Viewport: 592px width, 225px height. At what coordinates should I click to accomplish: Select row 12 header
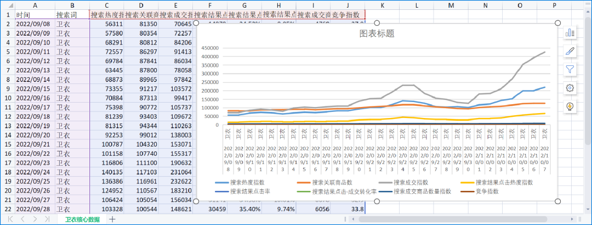point(8,116)
